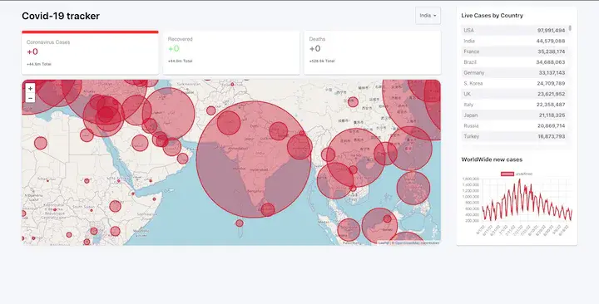Select the Recovered card
This screenshot has width=599, height=304.
tap(231, 52)
